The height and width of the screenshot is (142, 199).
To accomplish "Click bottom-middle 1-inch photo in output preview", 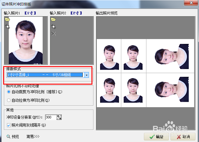I will click(x=133, y=90).
